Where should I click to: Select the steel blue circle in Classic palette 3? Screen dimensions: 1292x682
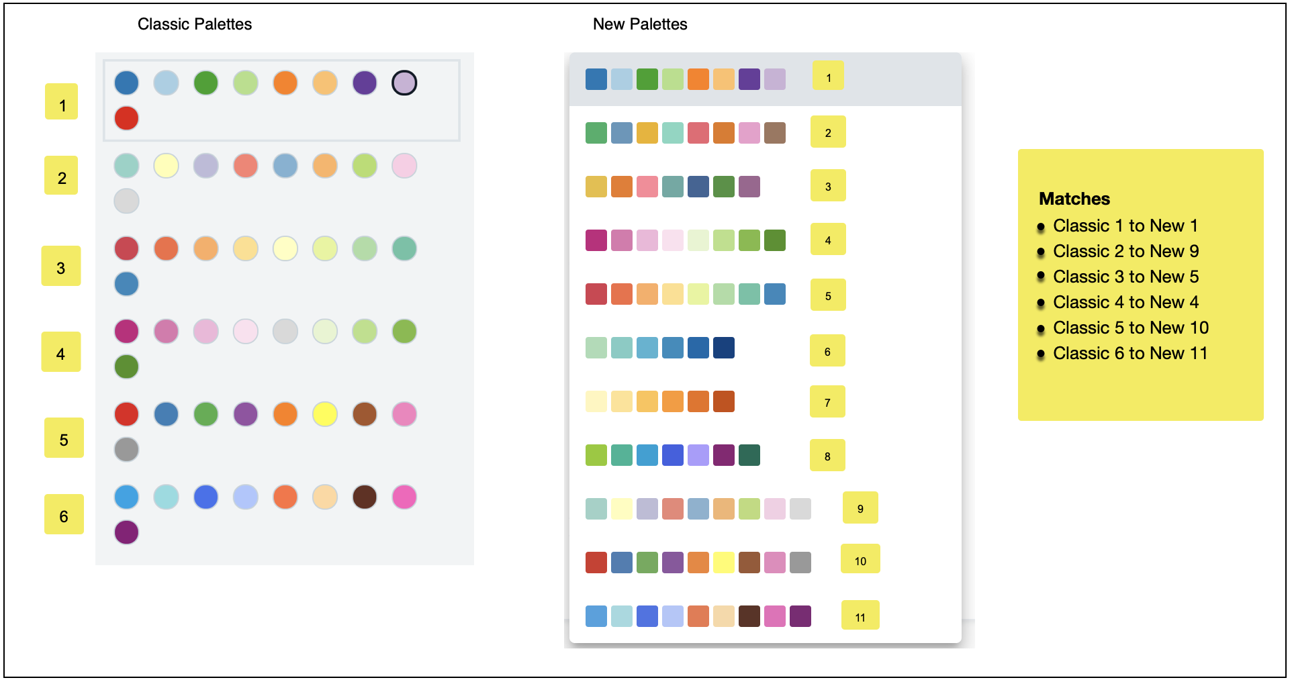126,284
